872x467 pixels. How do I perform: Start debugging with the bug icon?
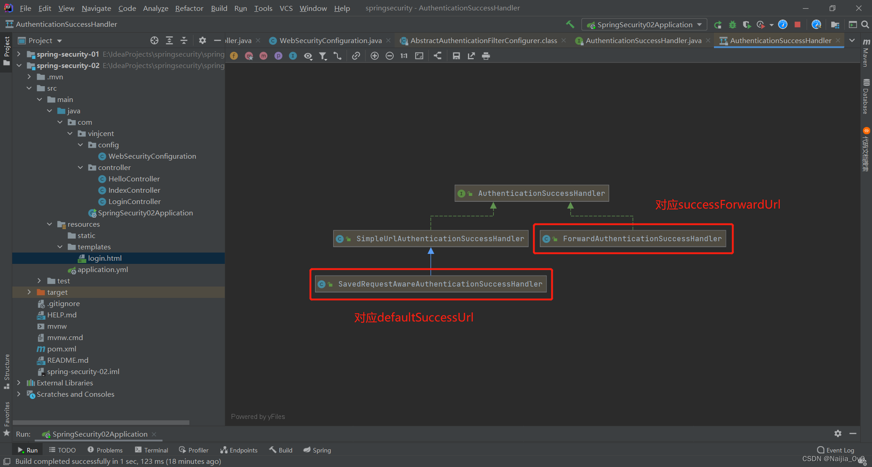click(732, 24)
